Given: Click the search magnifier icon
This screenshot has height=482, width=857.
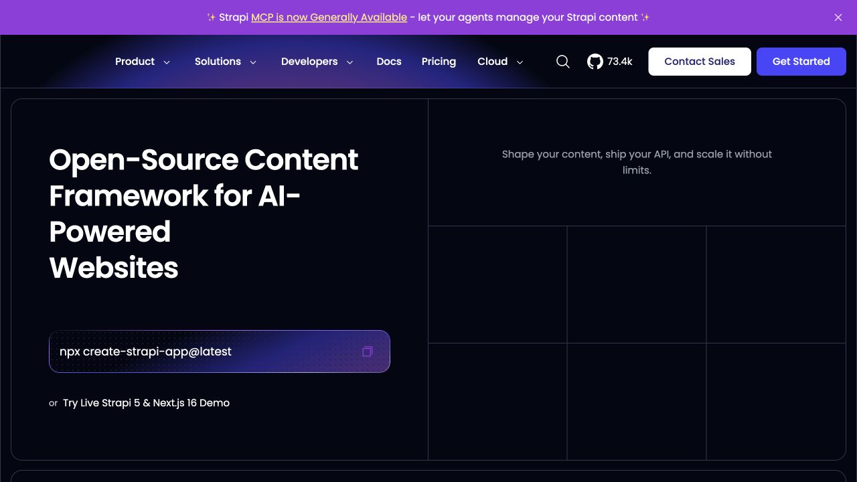Looking at the screenshot, I should click(563, 62).
